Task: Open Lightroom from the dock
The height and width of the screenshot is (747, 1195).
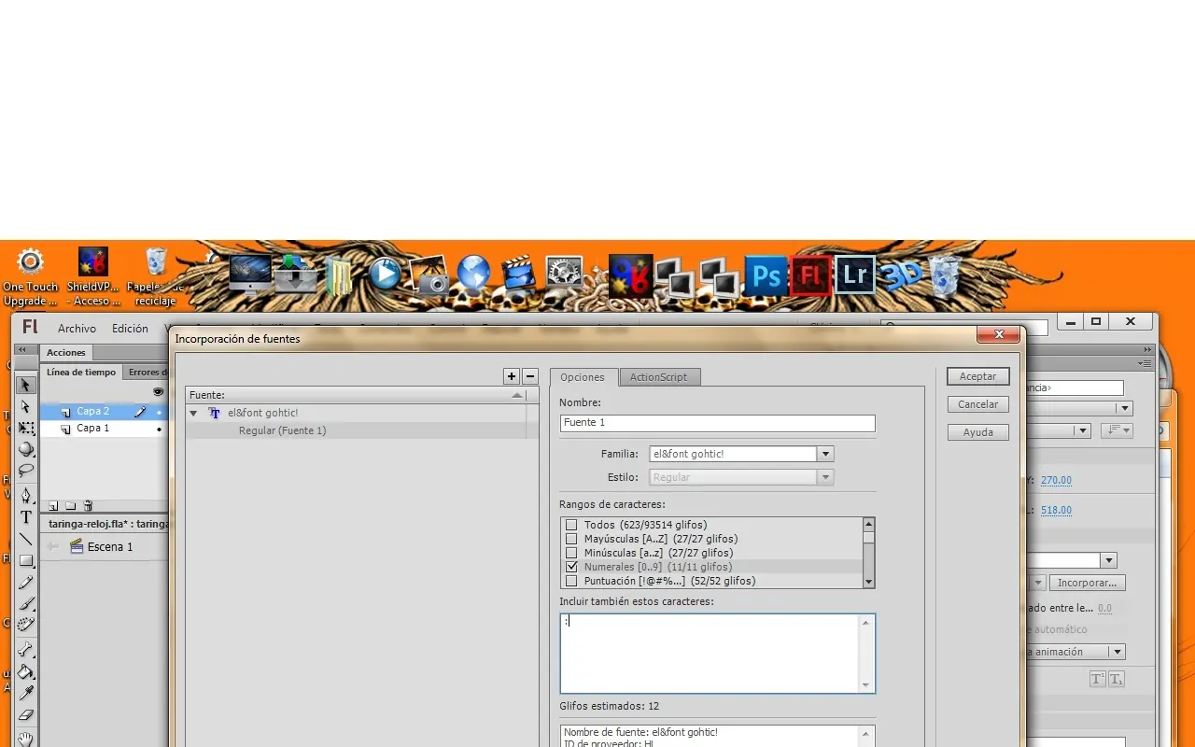Action: click(854, 275)
